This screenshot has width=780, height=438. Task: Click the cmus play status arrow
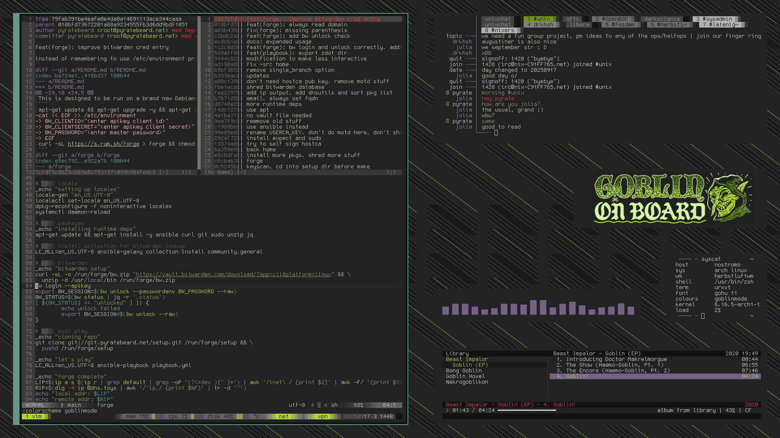click(x=447, y=410)
